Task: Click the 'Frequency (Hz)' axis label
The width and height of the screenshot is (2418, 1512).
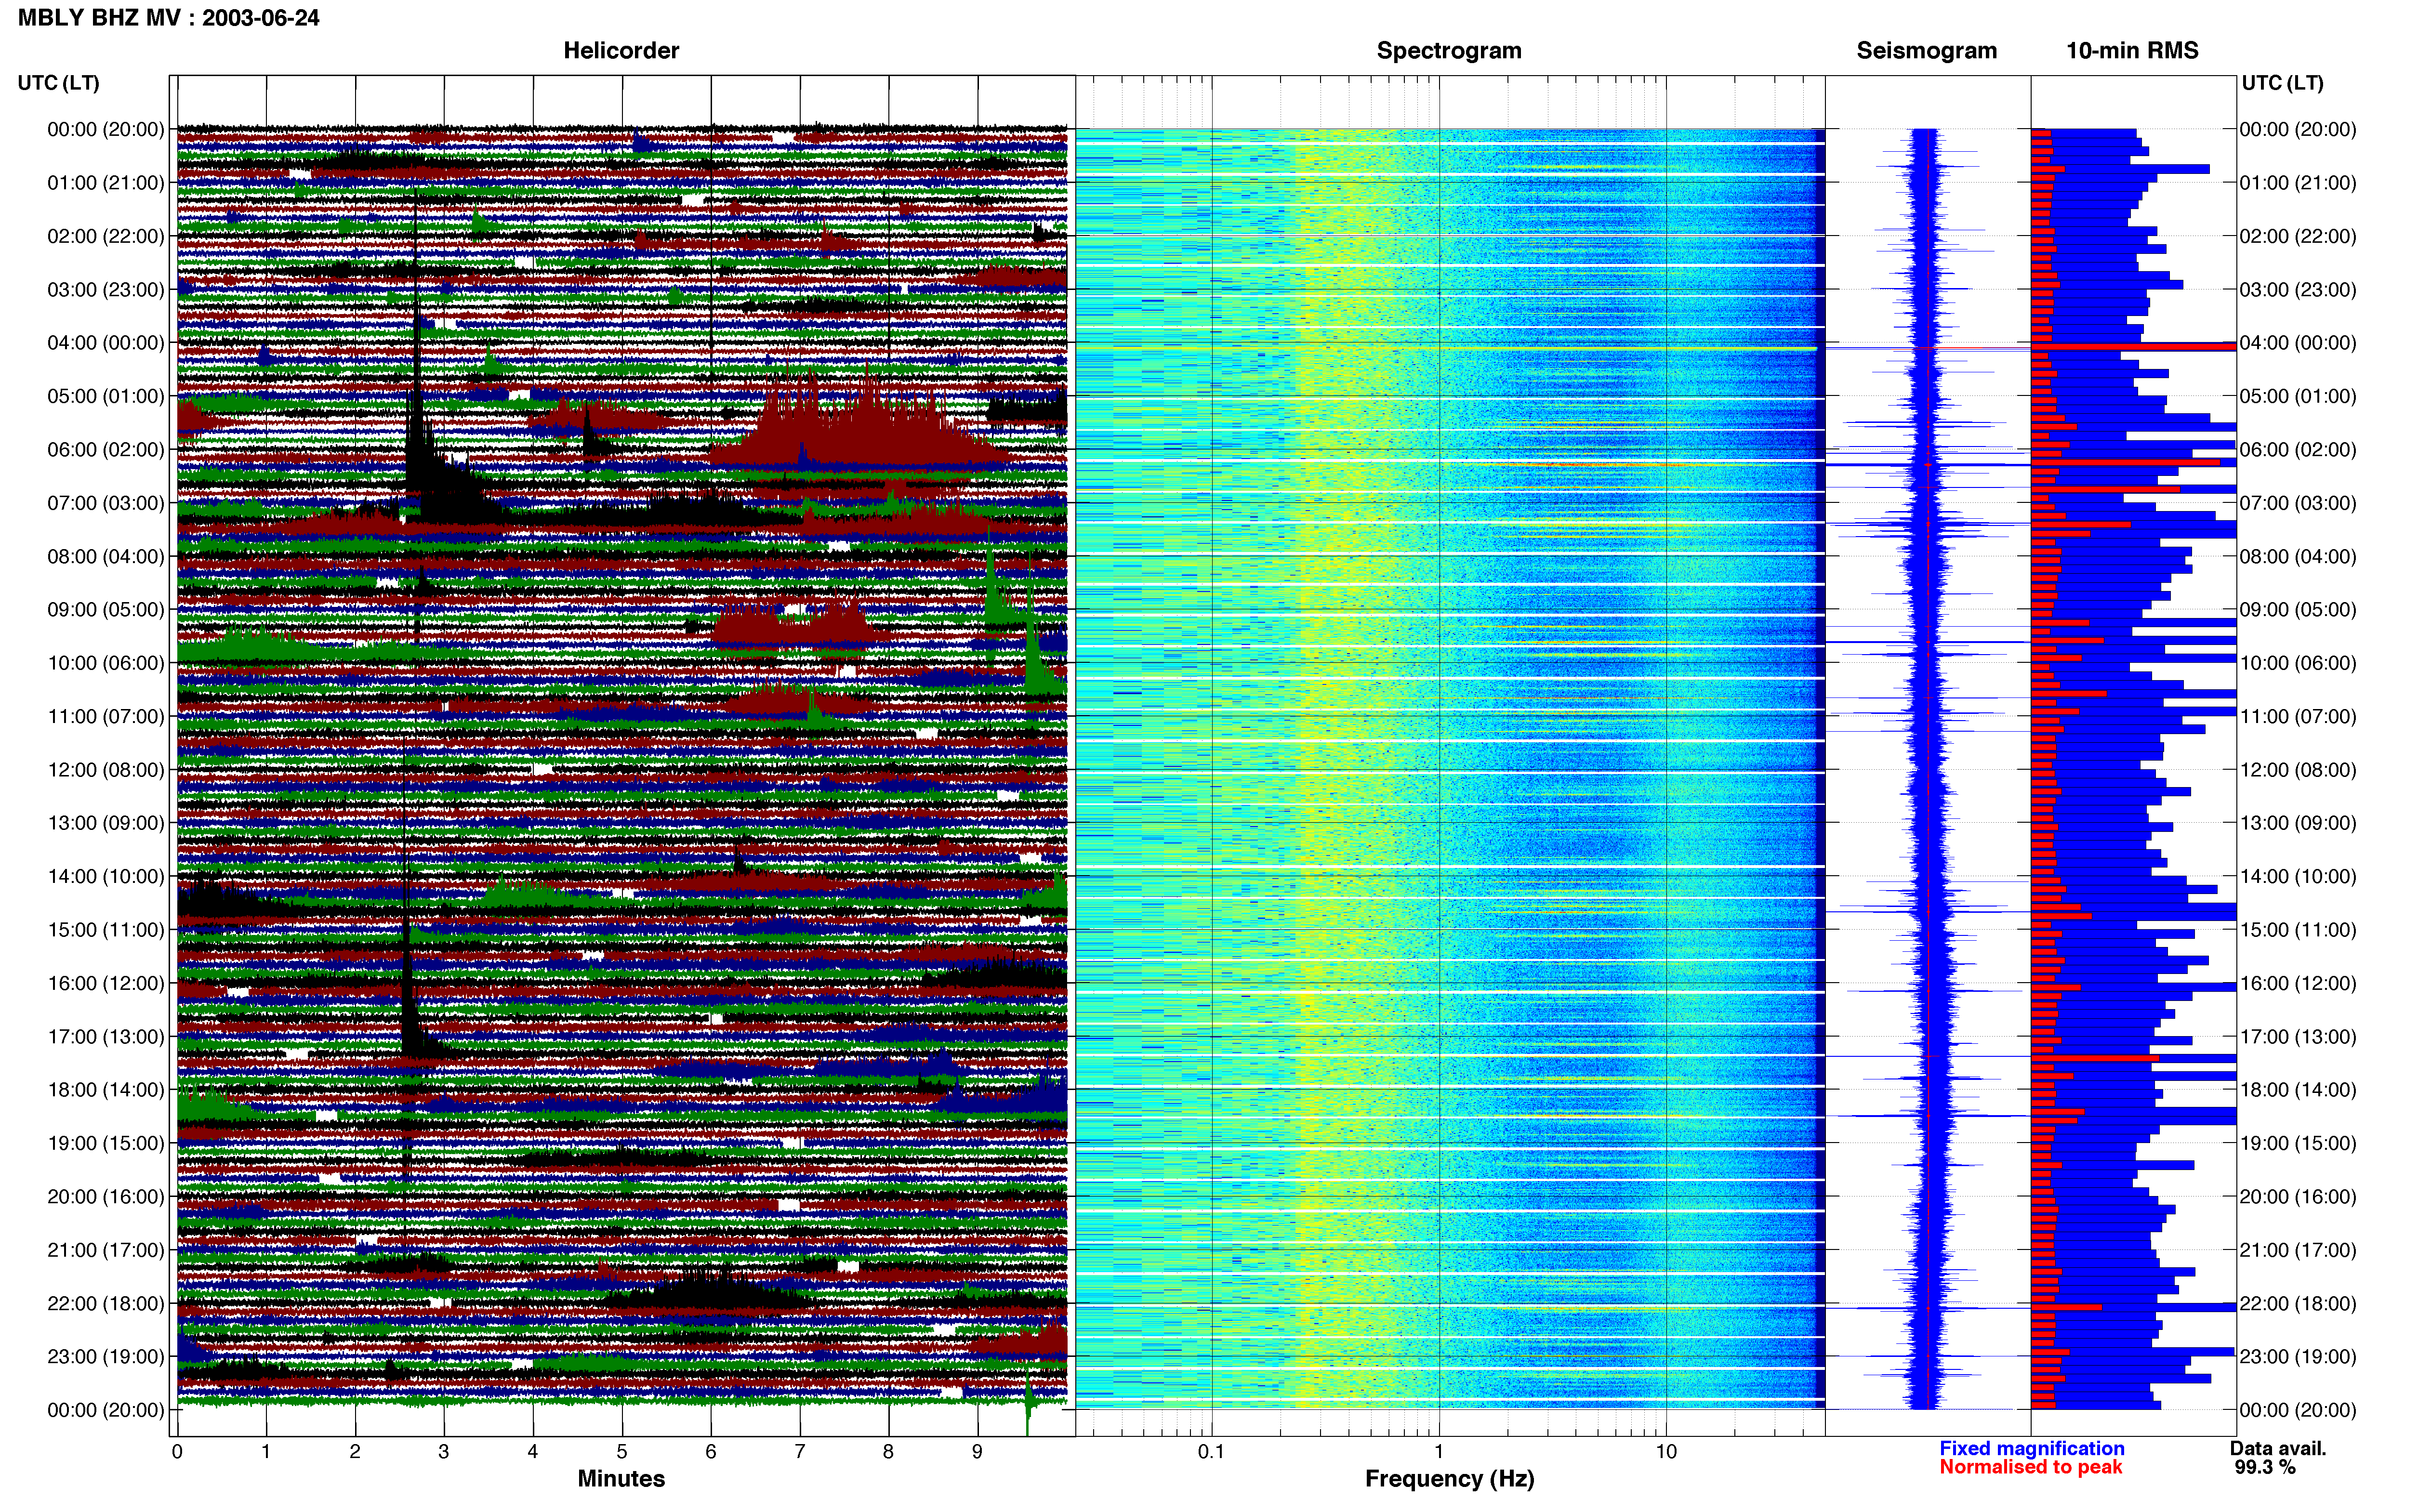Action: (1449, 1479)
